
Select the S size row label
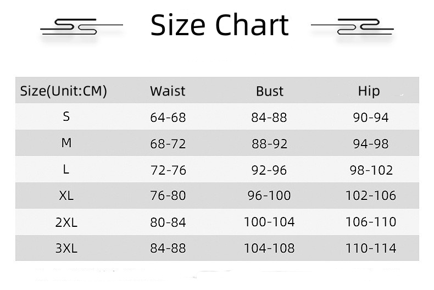[66, 116]
